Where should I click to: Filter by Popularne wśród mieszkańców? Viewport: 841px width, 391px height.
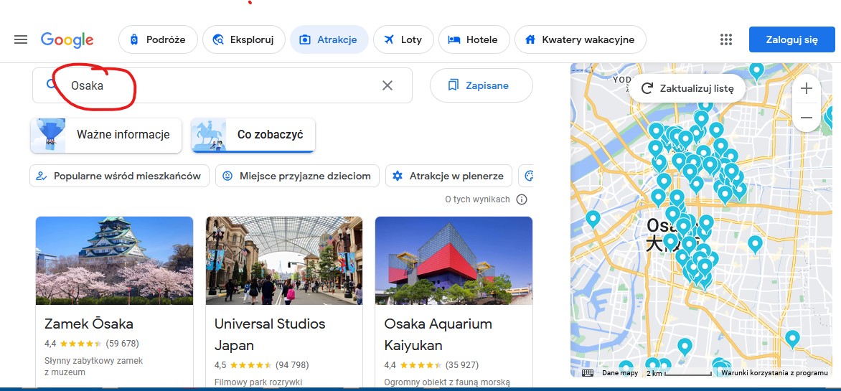coord(119,176)
